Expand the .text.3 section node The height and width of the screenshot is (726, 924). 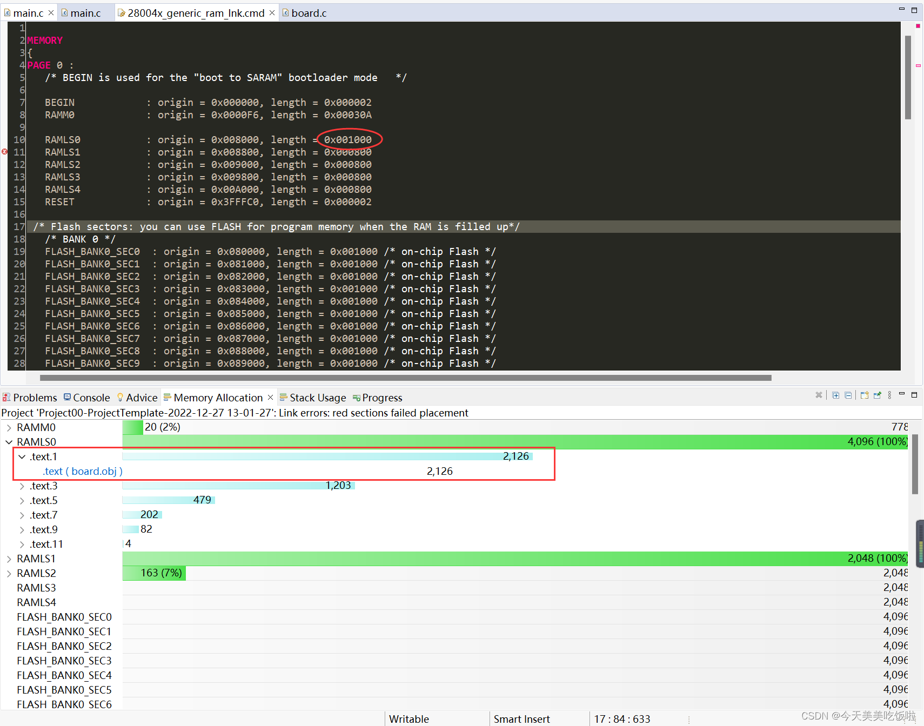click(22, 486)
